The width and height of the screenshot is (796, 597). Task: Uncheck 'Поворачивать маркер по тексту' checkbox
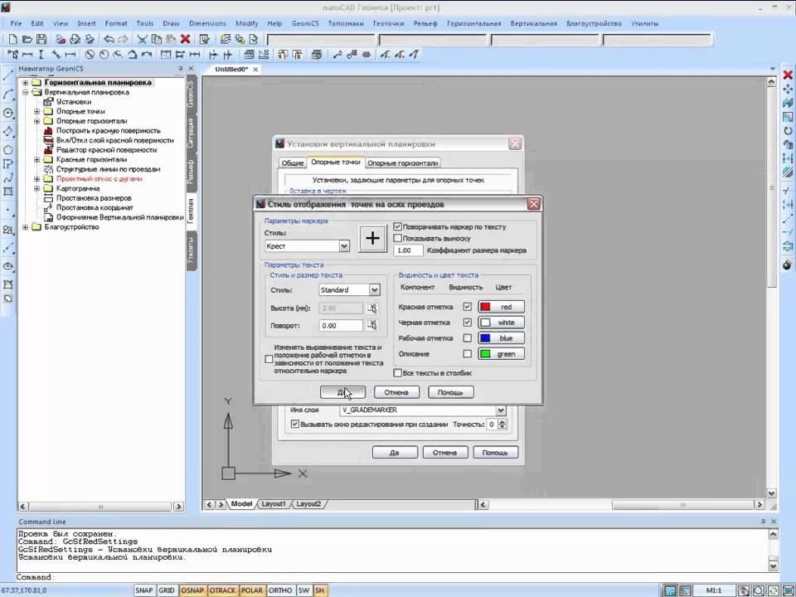tap(398, 226)
